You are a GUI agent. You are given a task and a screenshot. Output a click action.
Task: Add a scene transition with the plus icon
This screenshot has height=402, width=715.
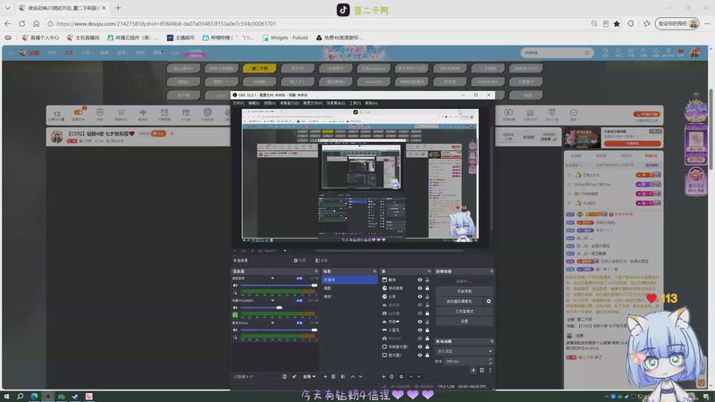(473, 371)
